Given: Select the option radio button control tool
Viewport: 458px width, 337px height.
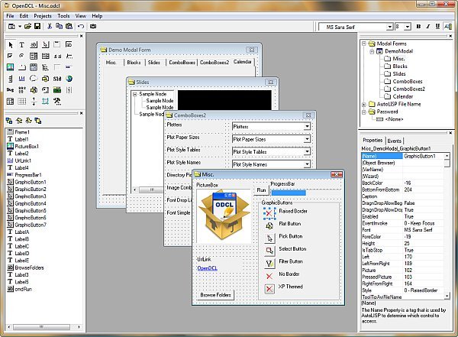Looking at the screenshot, I should click(22, 56).
